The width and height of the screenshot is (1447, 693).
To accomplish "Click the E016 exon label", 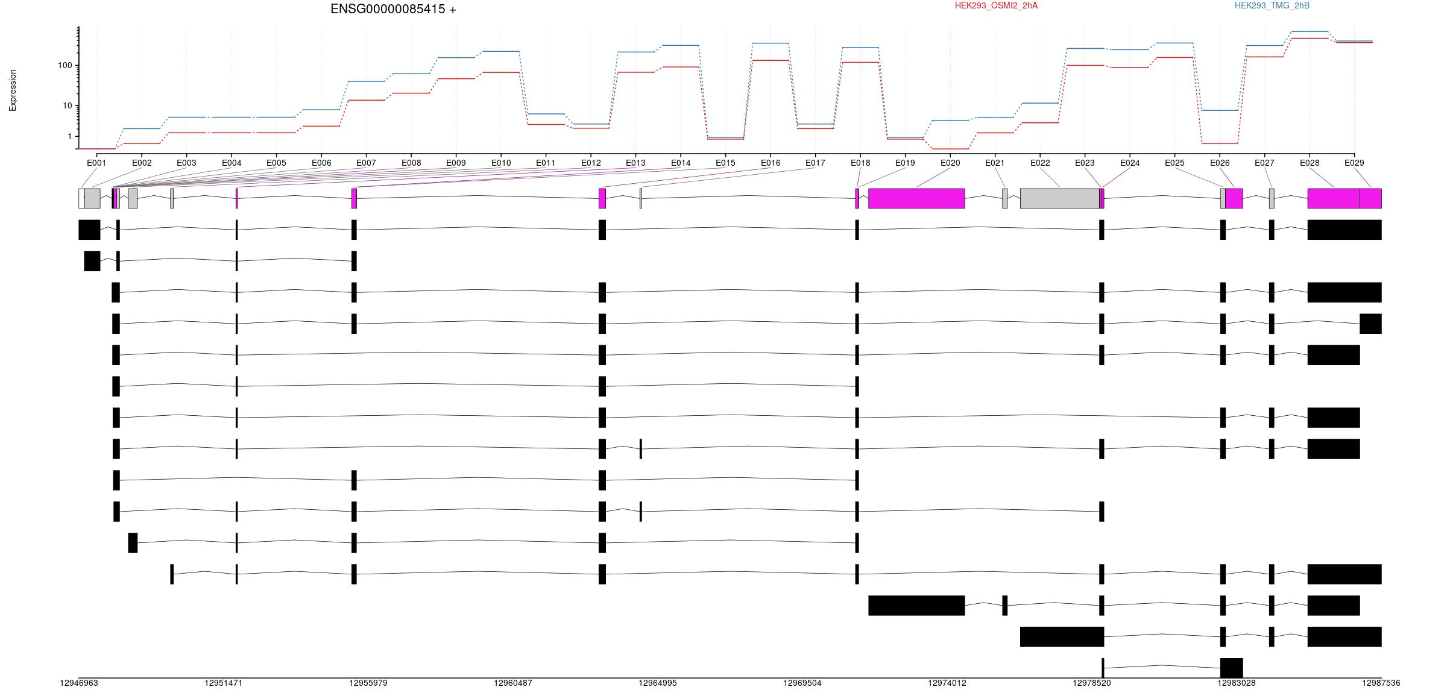I will pyautogui.click(x=771, y=163).
